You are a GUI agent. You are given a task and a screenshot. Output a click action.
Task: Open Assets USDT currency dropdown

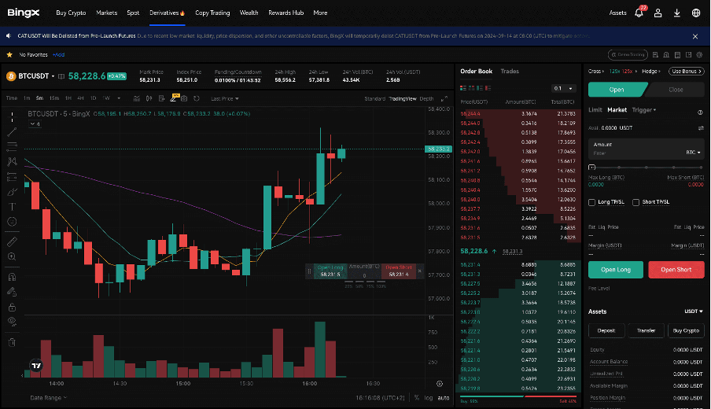coord(694,311)
